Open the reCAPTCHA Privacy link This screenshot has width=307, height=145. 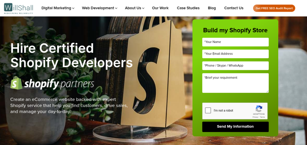pyautogui.click(x=255, y=117)
